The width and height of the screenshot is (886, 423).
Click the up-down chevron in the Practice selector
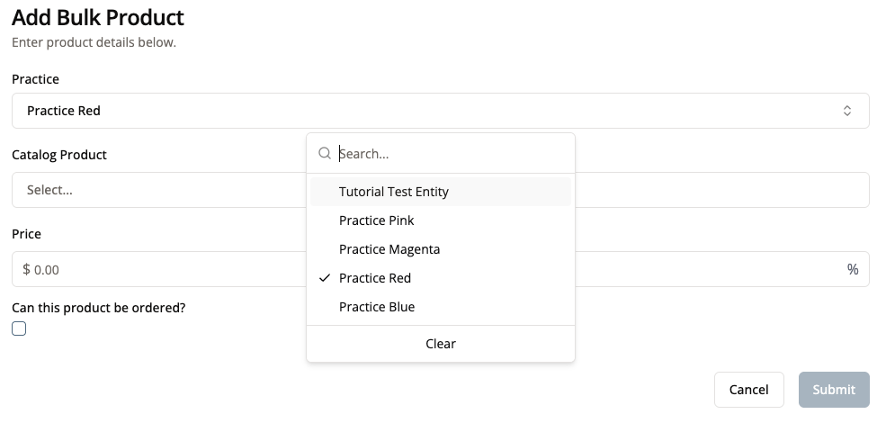coord(846,111)
